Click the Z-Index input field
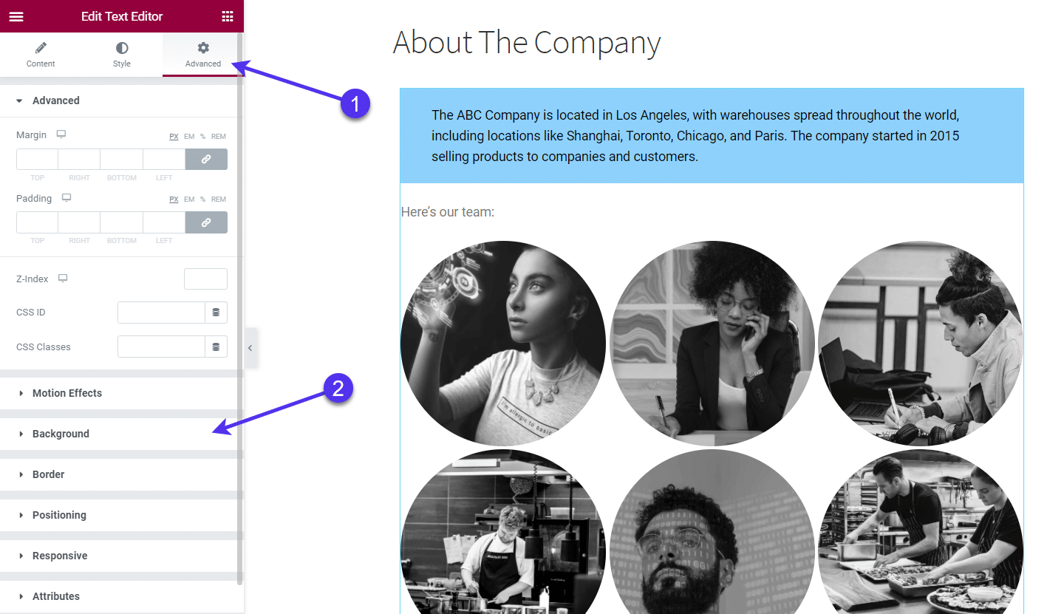The image size is (1064, 614). click(x=205, y=279)
